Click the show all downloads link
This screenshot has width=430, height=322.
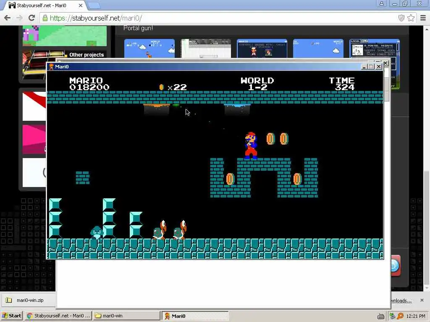point(401,301)
